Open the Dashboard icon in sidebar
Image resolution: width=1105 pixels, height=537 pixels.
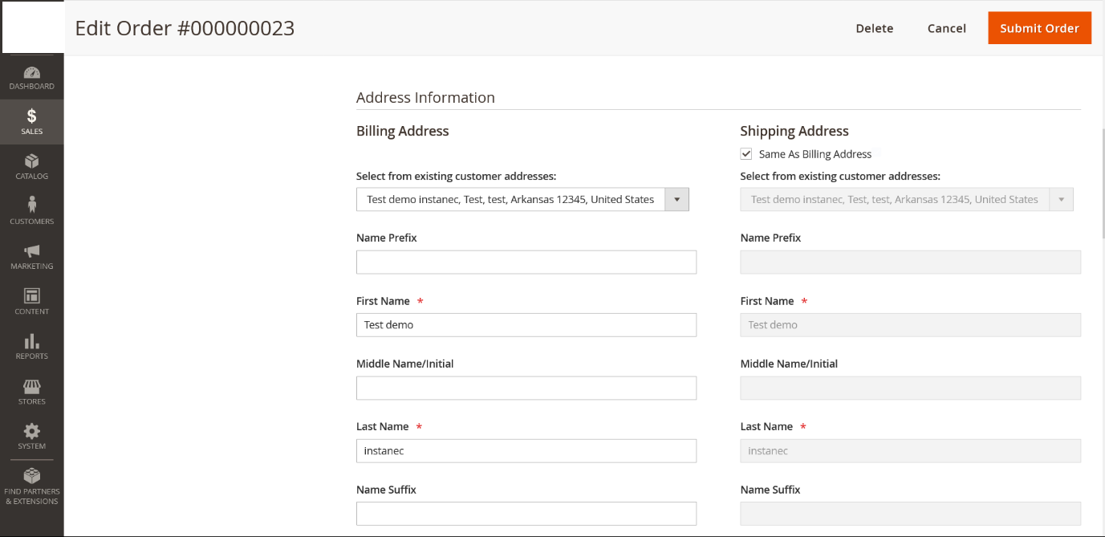[32, 73]
